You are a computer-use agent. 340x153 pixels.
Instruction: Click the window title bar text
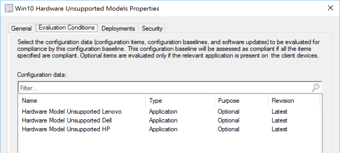(x=87, y=8)
